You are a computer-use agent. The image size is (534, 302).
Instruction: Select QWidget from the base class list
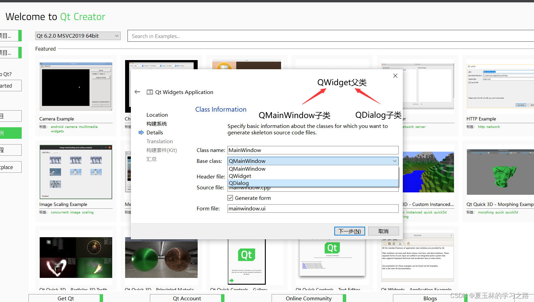(313, 176)
